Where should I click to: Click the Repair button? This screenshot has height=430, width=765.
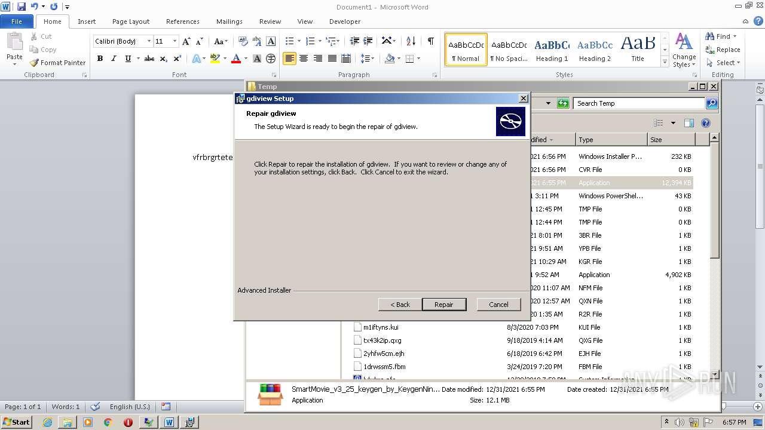443,305
